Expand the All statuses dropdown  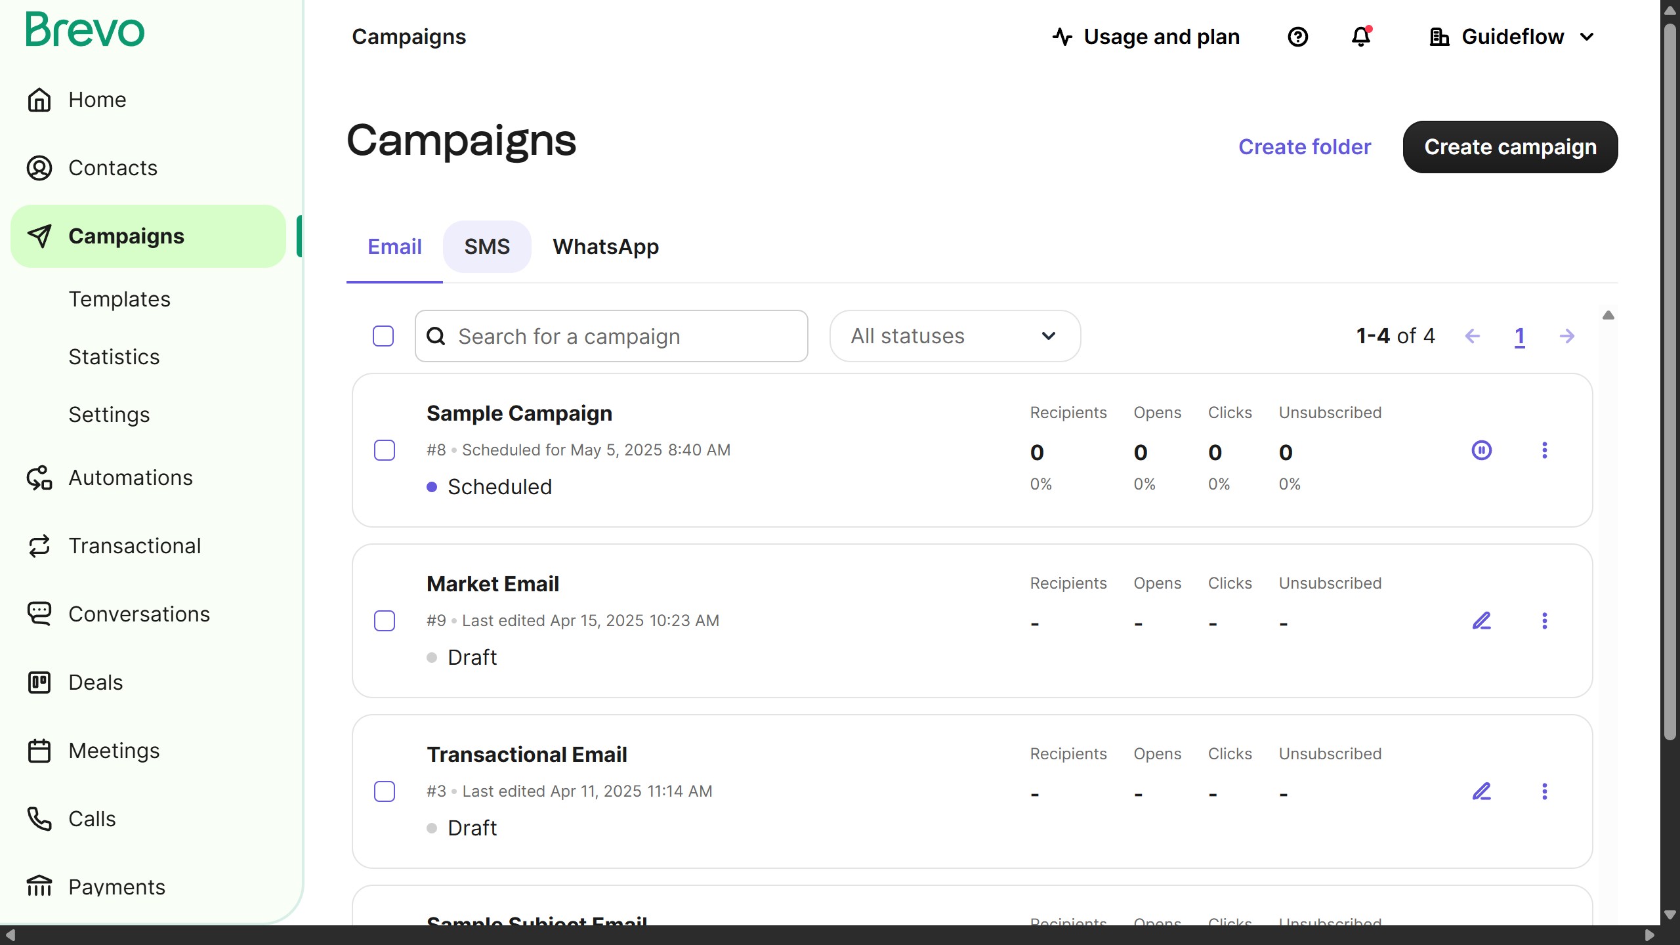pos(954,336)
